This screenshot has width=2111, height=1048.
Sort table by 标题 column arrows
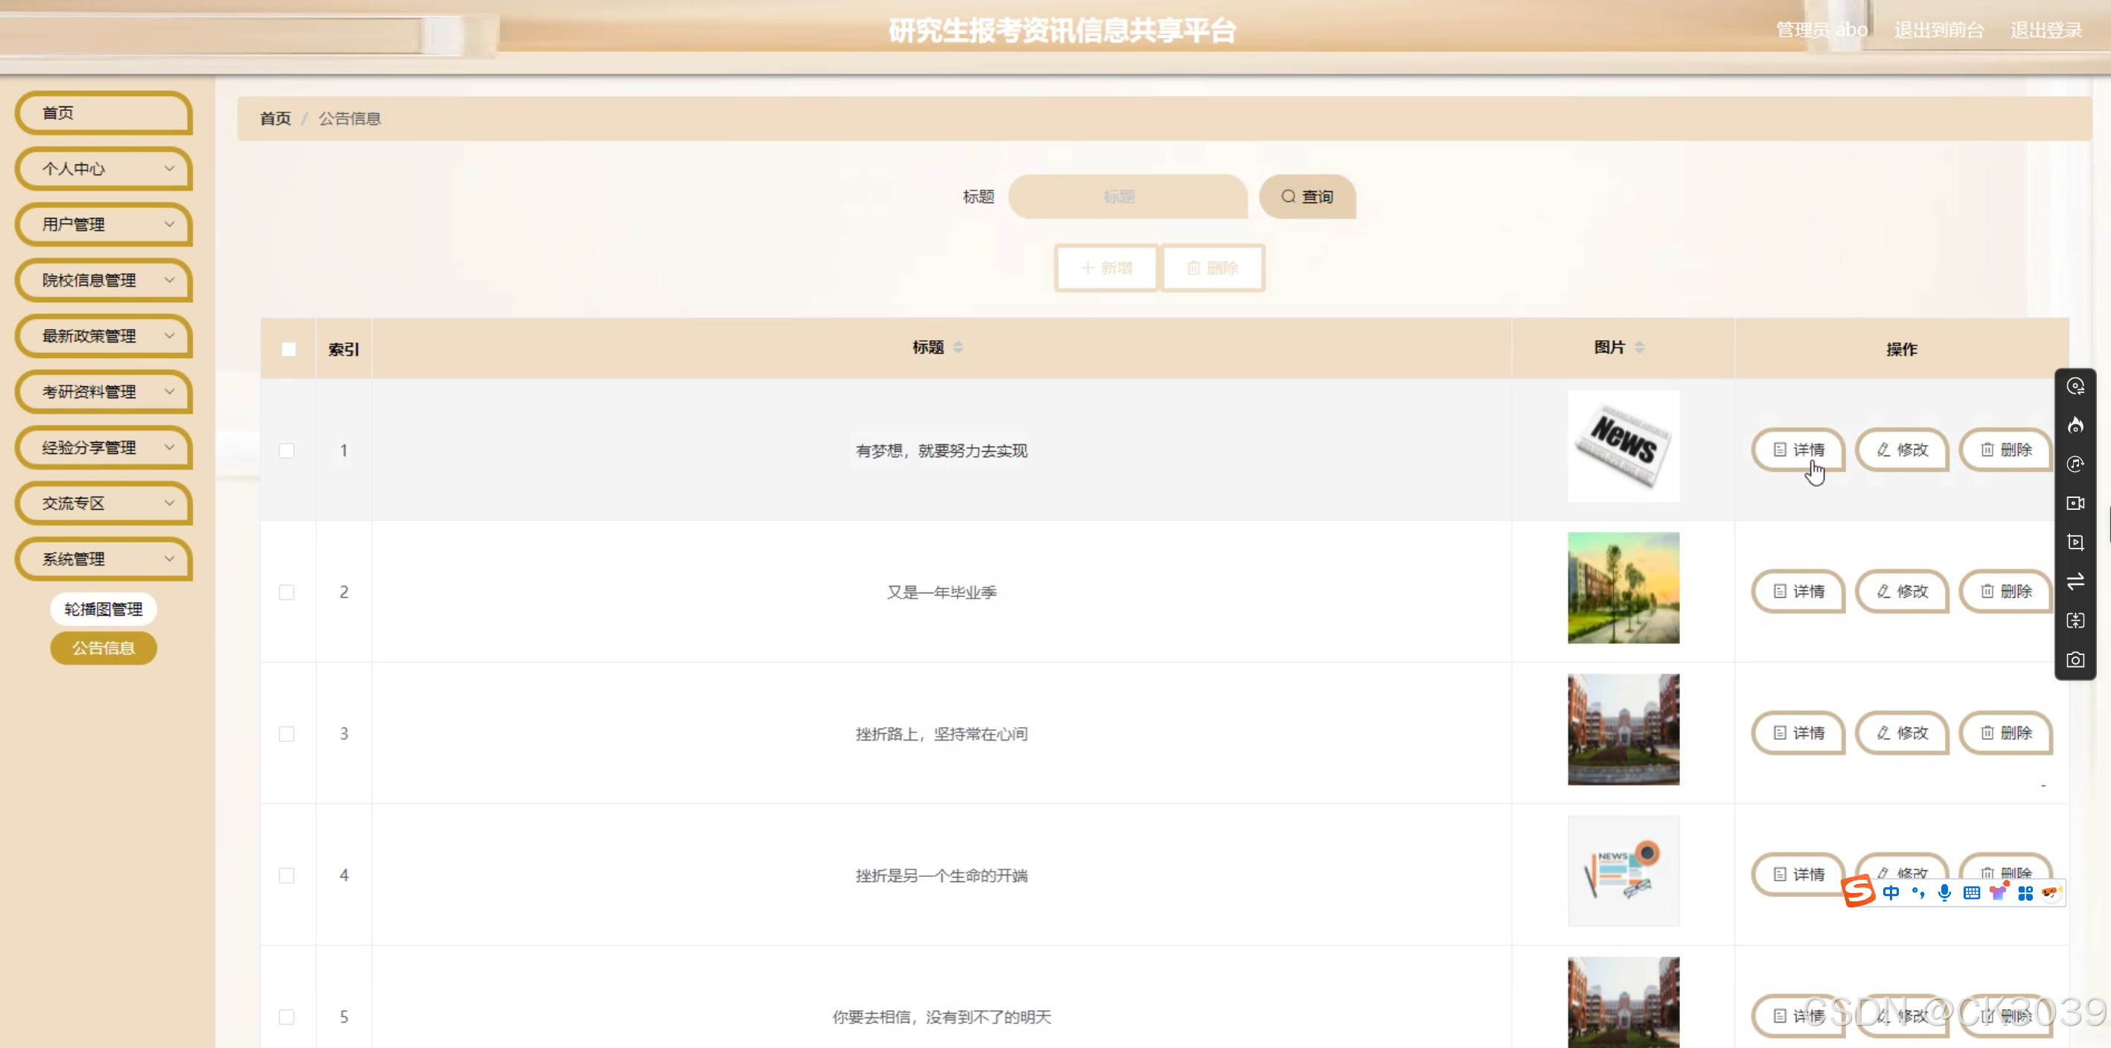point(957,348)
